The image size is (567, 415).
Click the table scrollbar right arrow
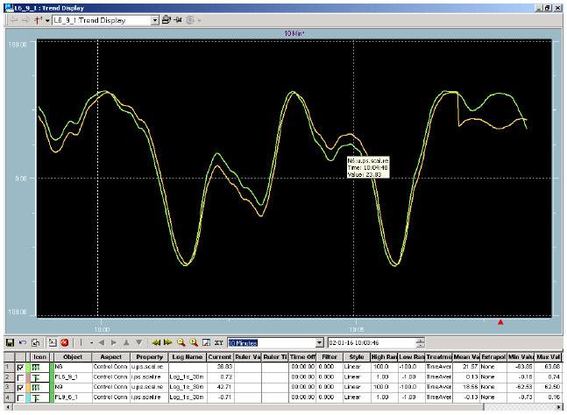pyautogui.click(x=559, y=407)
